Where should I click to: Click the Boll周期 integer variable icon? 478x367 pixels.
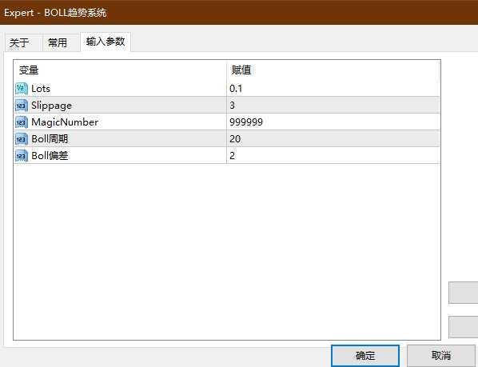[x=22, y=139]
